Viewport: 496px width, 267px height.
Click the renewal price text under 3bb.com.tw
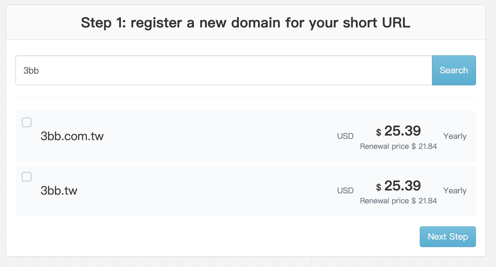click(398, 146)
